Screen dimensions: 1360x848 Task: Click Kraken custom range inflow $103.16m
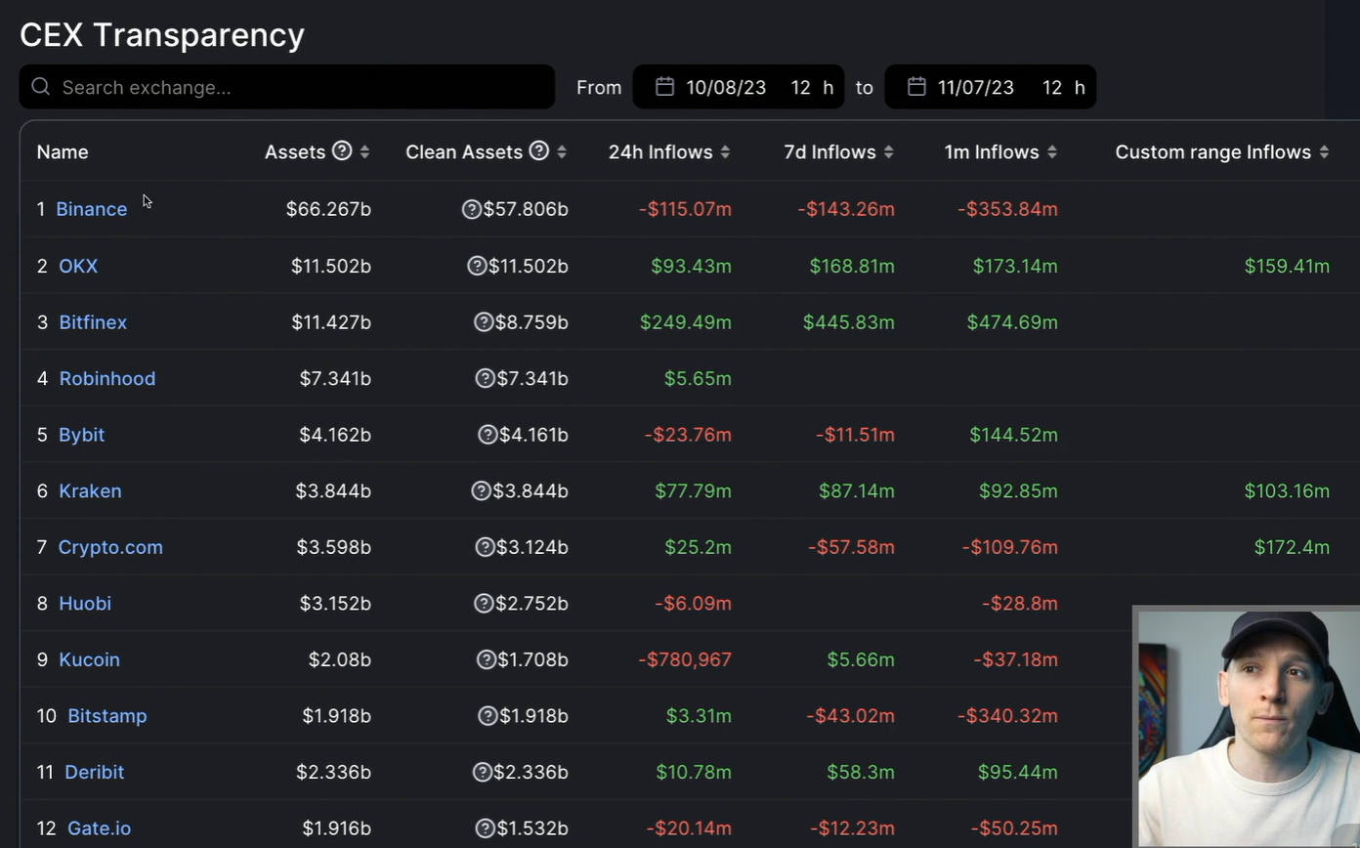pyautogui.click(x=1287, y=490)
